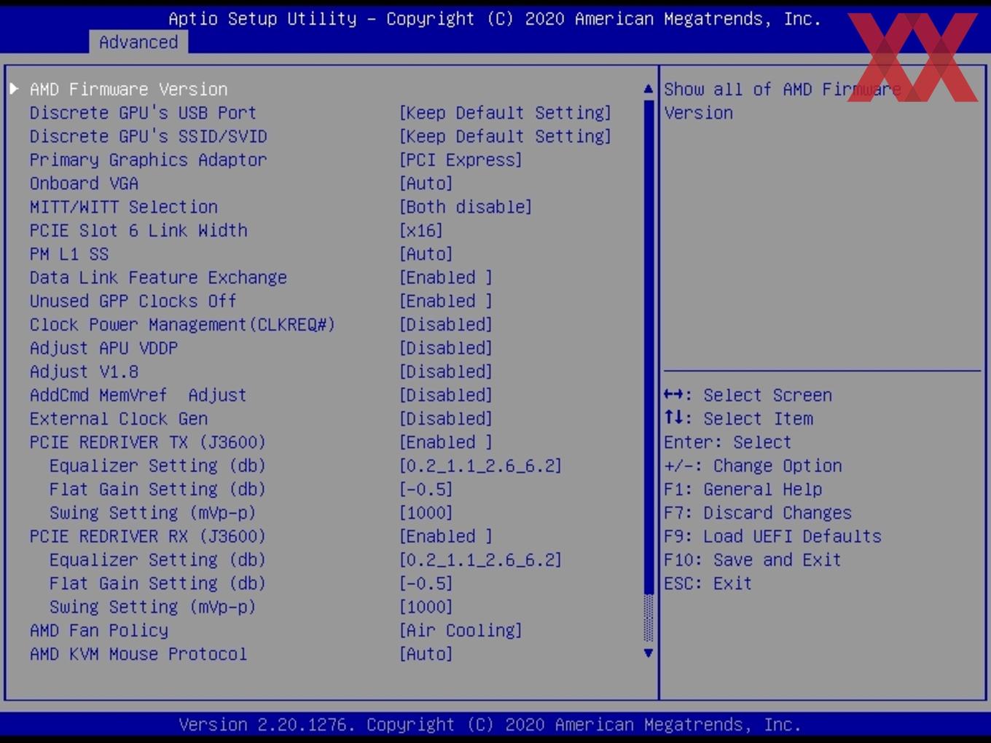Select the Data Link Feature Exchange label
The width and height of the screenshot is (991, 743).
[158, 278]
